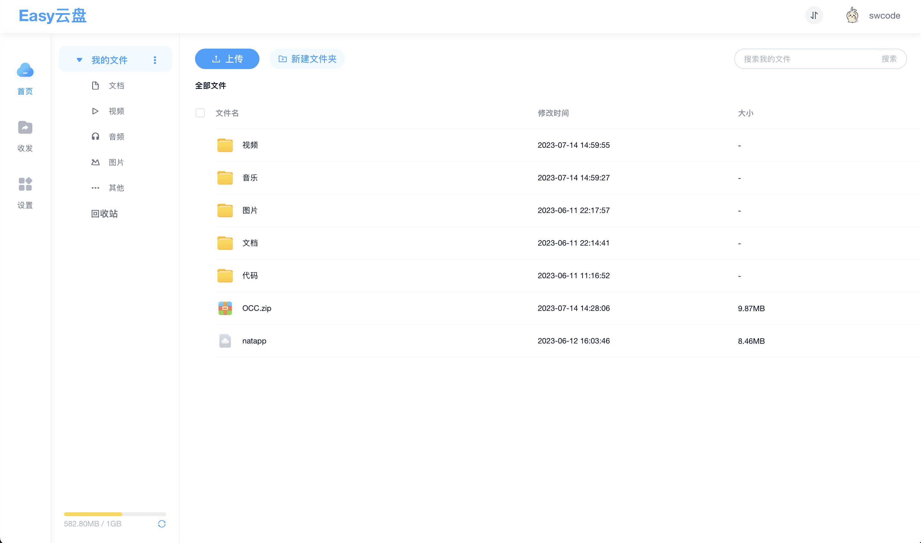Open the swcode user avatar

852,15
